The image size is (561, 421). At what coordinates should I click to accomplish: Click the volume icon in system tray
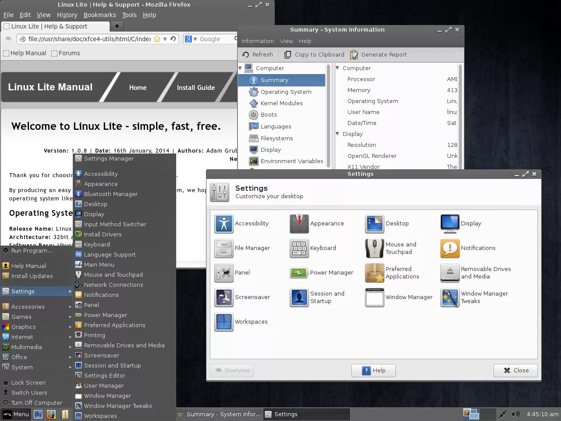[x=516, y=414]
